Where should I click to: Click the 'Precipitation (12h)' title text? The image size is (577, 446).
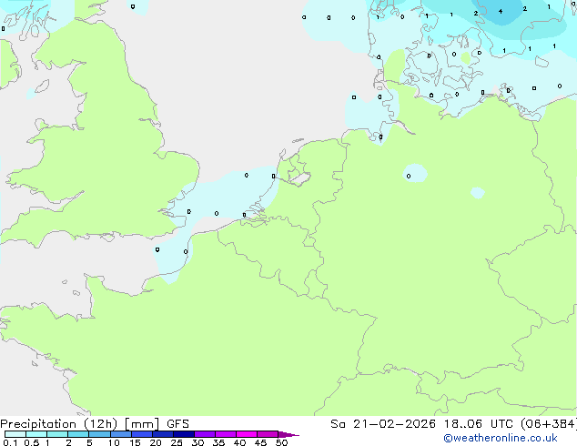pos(59,424)
